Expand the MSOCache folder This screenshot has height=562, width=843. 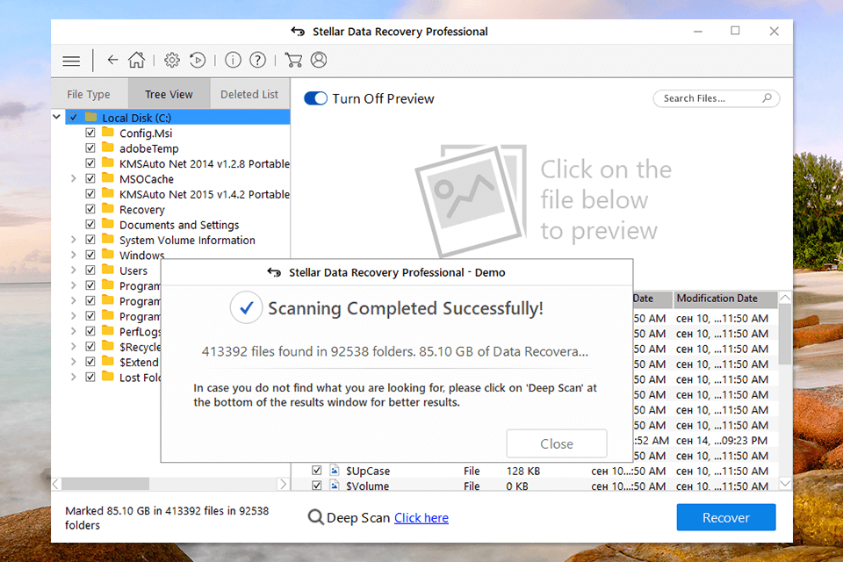(x=74, y=179)
